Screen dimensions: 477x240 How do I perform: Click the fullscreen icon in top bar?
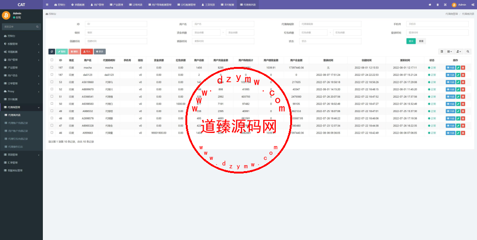pyautogui.click(x=445, y=5)
